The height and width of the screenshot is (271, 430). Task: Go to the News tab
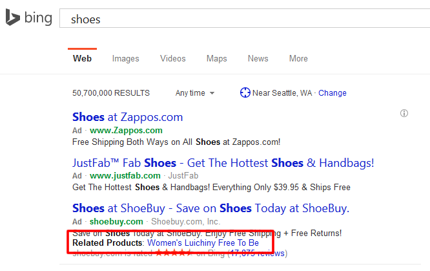tap(258, 58)
